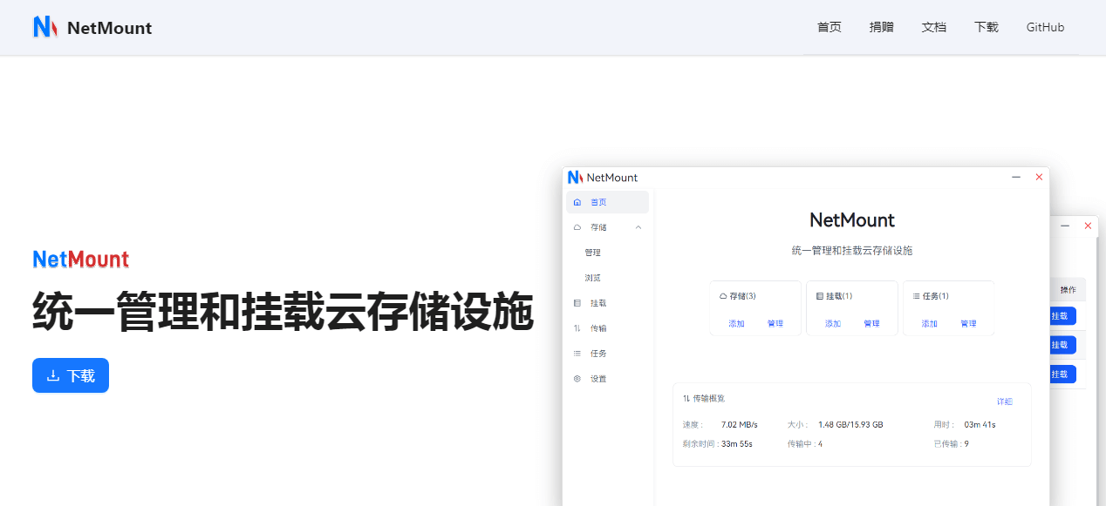
Task: Click the list icon on the 任务(1) card
Action: coord(913,295)
